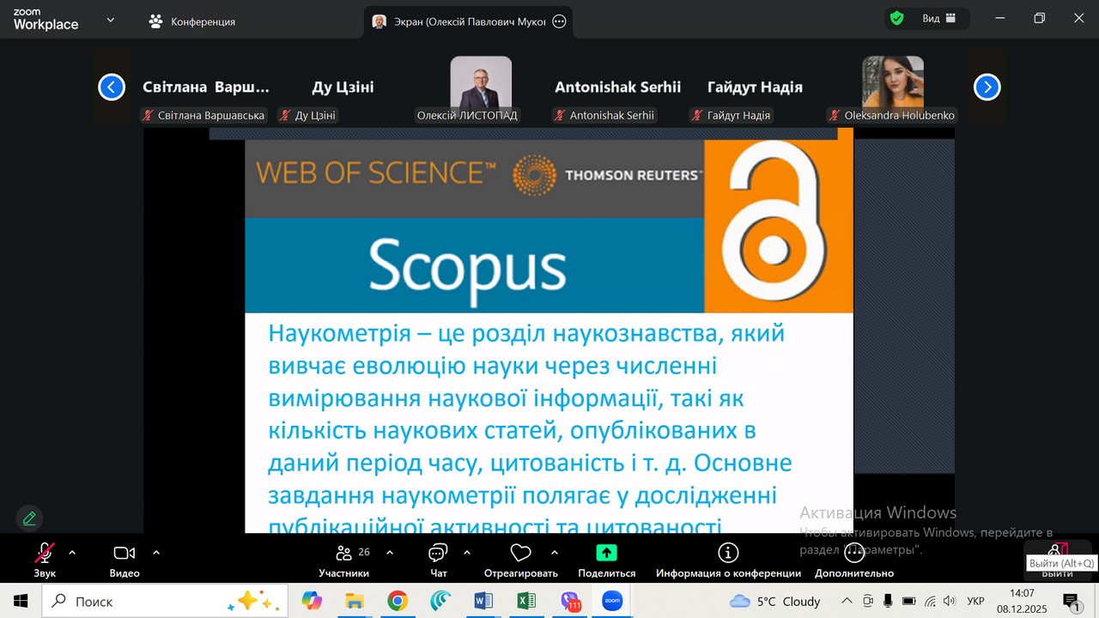Open Wi-Fi network settings in tray

pyautogui.click(x=930, y=601)
